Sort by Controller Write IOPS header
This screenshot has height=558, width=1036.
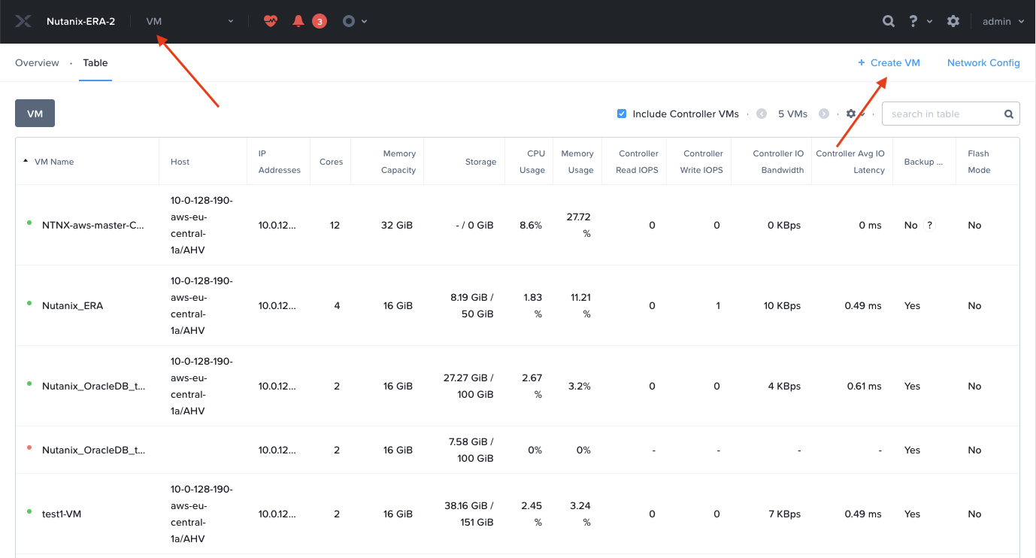(701, 162)
